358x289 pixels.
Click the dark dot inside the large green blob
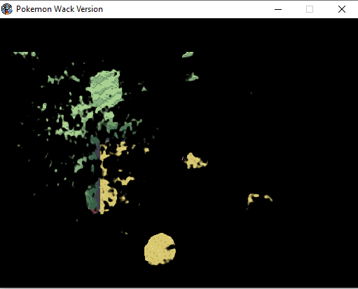[110, 95]
